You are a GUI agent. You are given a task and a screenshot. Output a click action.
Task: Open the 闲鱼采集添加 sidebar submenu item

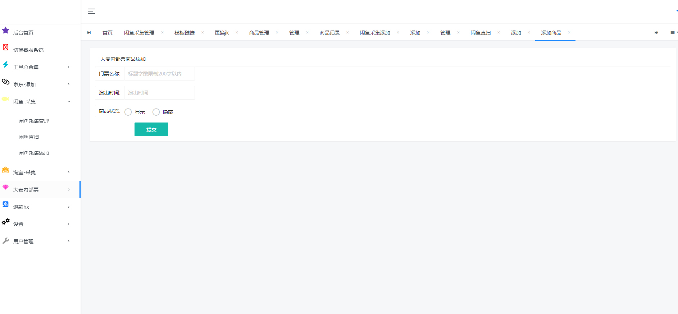pyautogui.click(x=34, y=153)
